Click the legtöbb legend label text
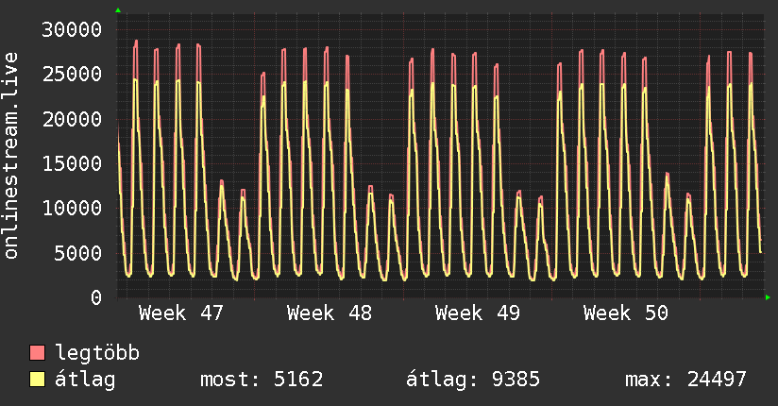 click(x=97, y=353)
